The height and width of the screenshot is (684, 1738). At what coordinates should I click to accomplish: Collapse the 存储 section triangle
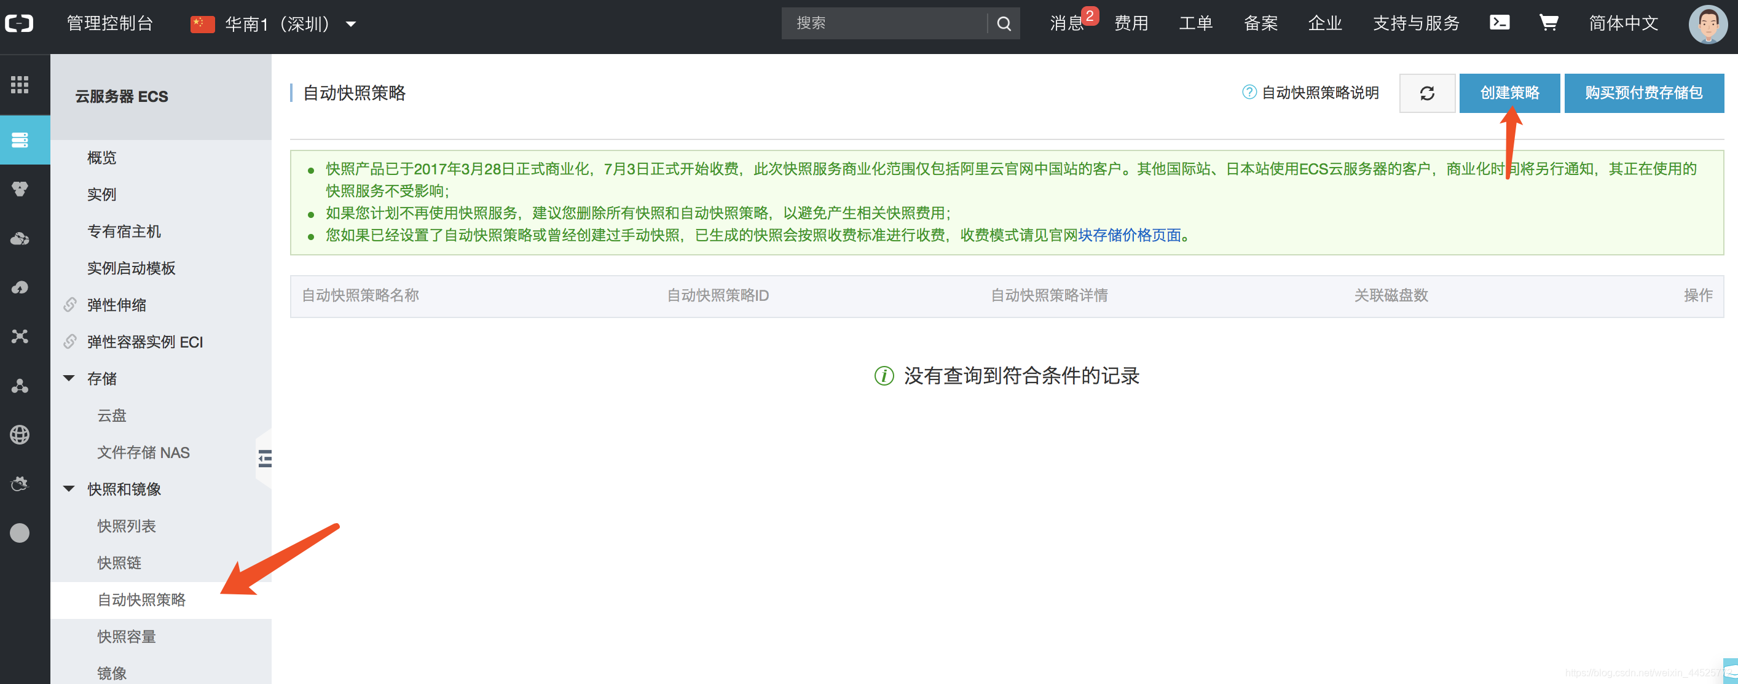(69, 378)
